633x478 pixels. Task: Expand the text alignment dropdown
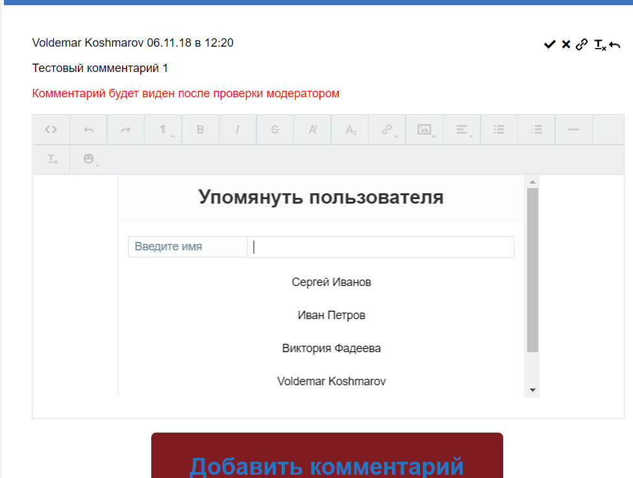click(462, 130)
